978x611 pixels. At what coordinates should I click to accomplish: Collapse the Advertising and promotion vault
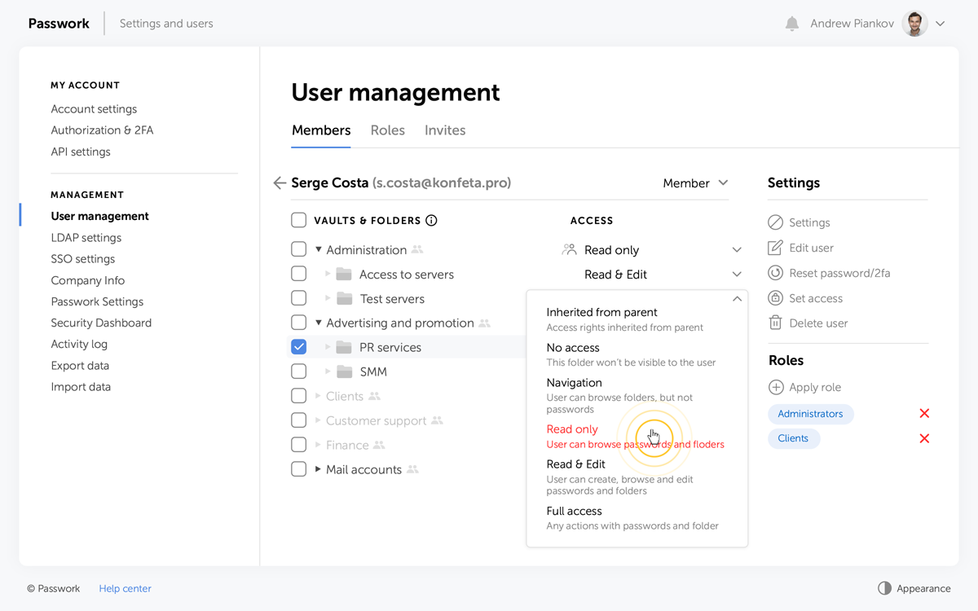click(x=319, y=323)
